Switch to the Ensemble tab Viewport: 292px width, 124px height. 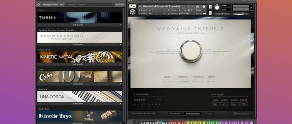pyautogui.click(x=175, y=114)
